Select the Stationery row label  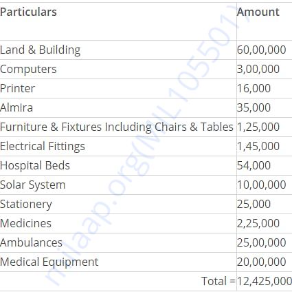click(x=26, y=205)
